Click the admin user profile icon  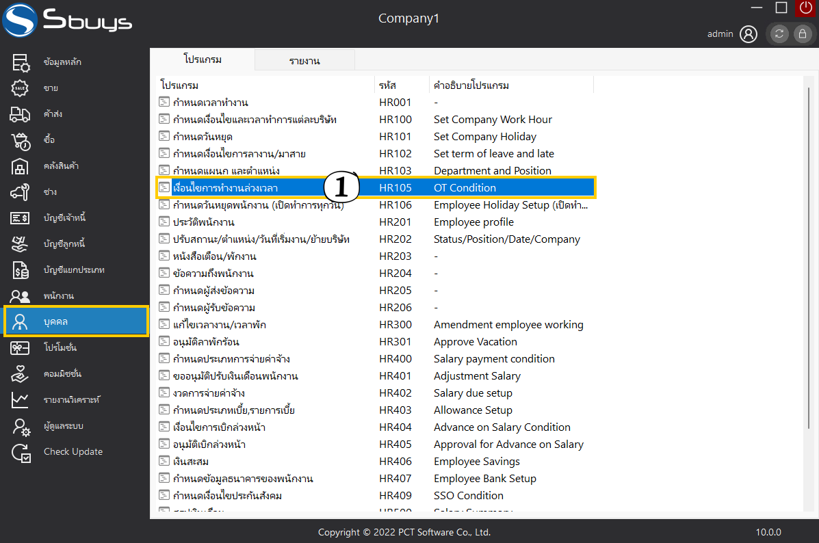click(749, 34)
